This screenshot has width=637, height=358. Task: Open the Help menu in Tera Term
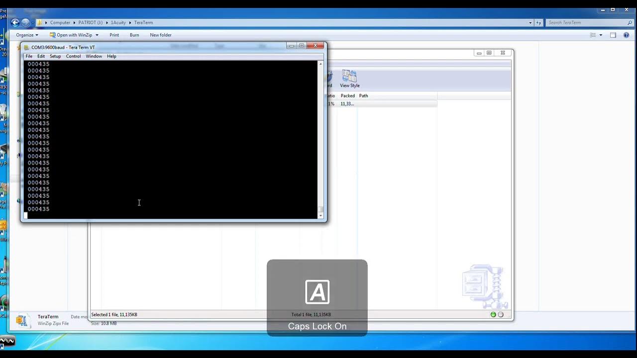click(x=111, y=56)
